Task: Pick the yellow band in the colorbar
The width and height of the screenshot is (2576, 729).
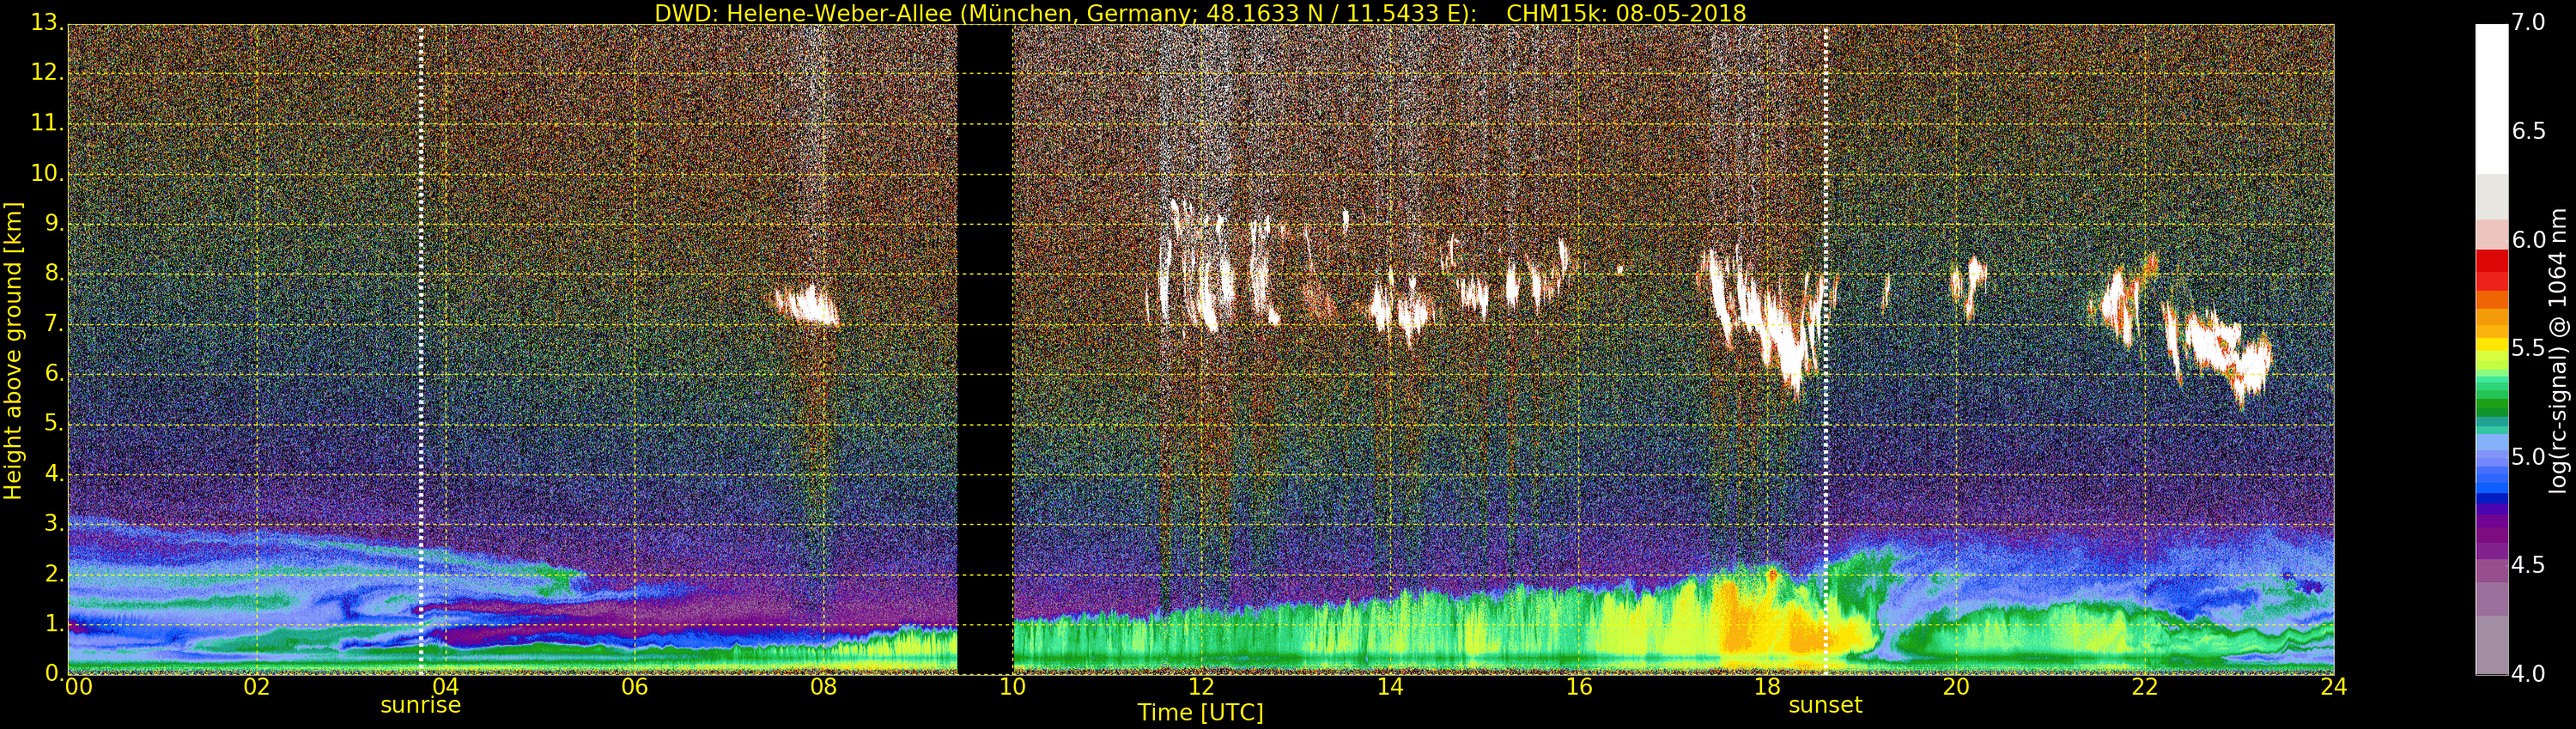Action: pyautogui.click(x=2491, y=346)
